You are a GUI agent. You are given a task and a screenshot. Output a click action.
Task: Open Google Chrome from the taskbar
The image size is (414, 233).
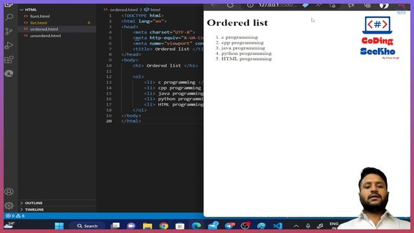164,226
